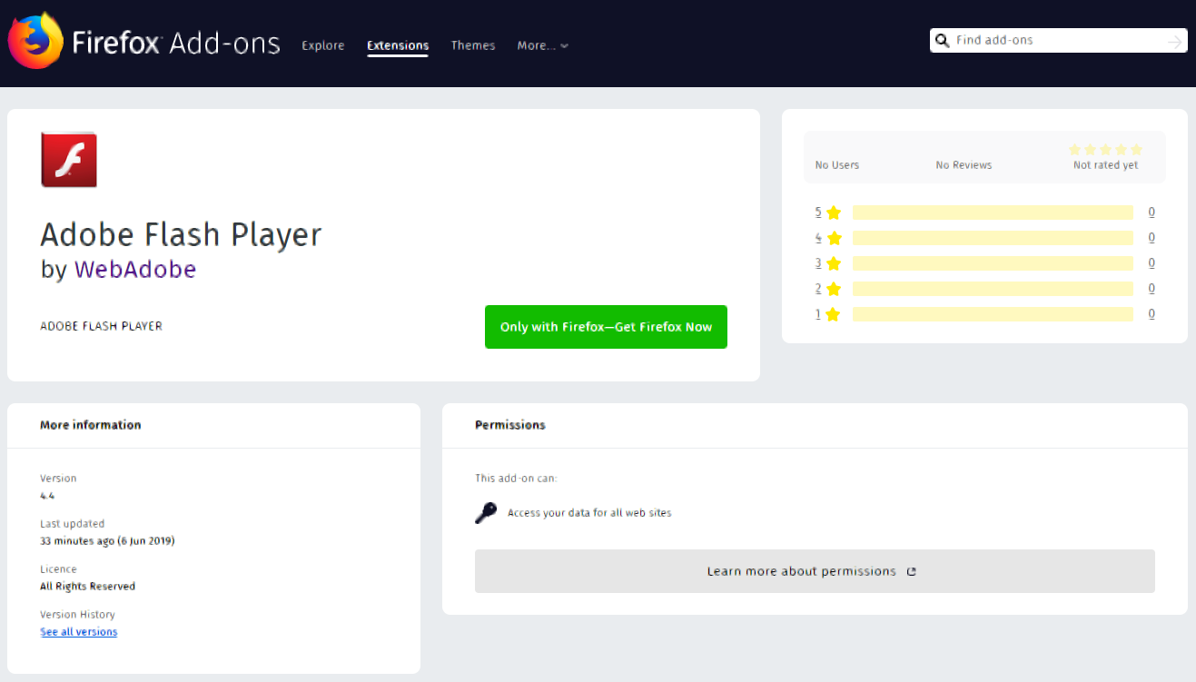Click the review count for 2 stars
The image size is (1196, 682).
(x=1152, y=289)
